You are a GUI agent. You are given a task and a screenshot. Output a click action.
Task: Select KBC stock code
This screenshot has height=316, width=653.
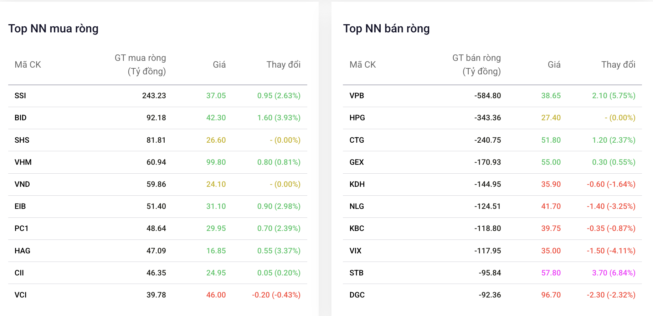click(357, 228)
